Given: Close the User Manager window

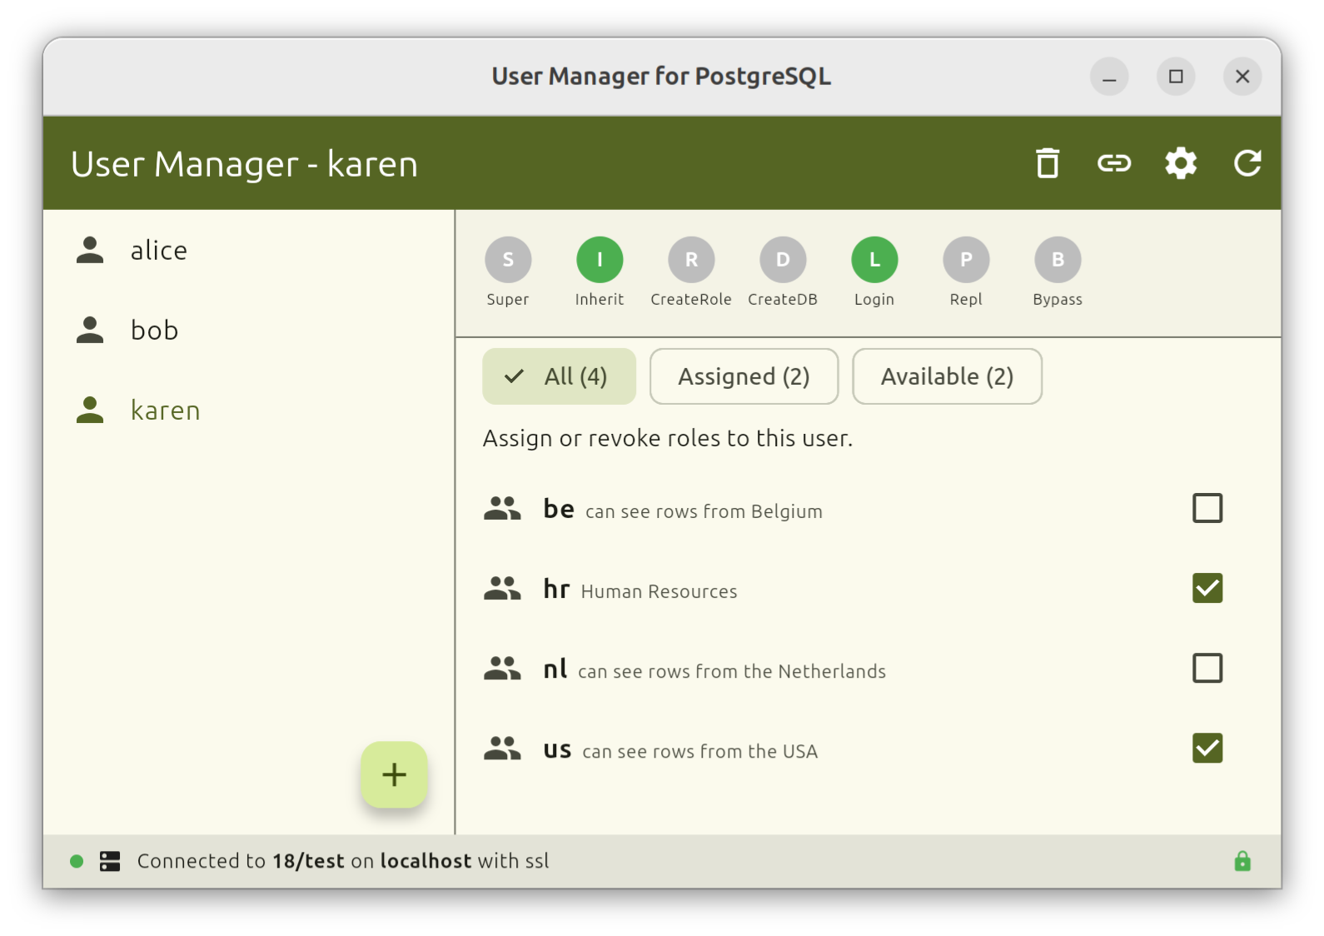Looking at the screenshot, I should pos(1242,77).
